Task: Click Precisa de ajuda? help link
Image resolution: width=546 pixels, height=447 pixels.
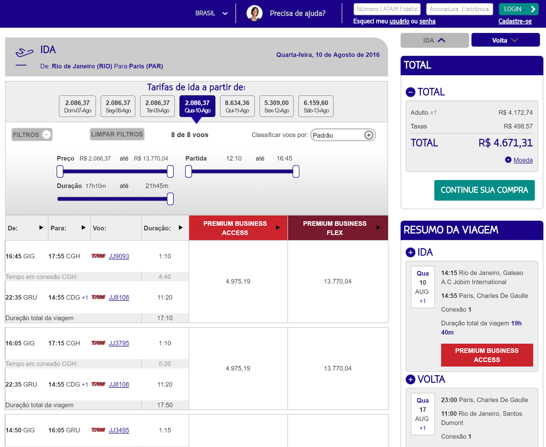Action: [298, 13]
